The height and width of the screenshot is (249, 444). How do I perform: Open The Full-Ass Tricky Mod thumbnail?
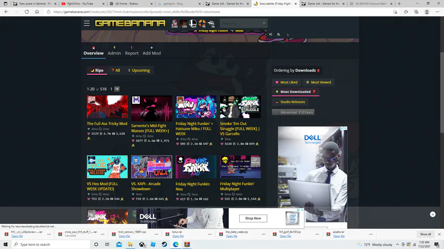(x=107, y=107)
